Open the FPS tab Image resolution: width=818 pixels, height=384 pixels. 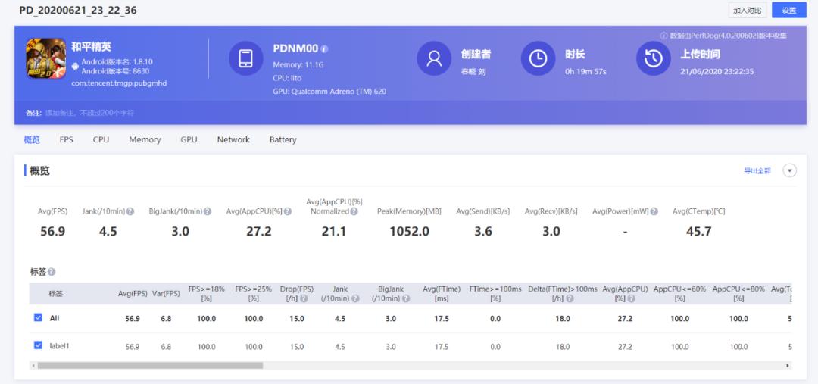point(66,139)
